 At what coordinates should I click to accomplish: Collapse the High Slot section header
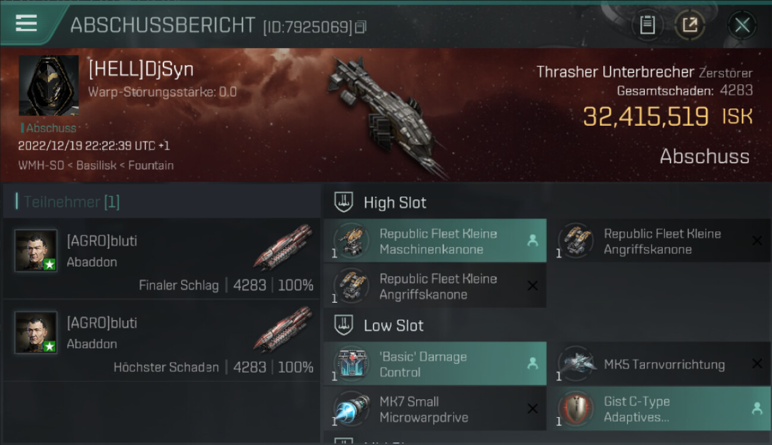pyautogui.click(x=381, y=202)
